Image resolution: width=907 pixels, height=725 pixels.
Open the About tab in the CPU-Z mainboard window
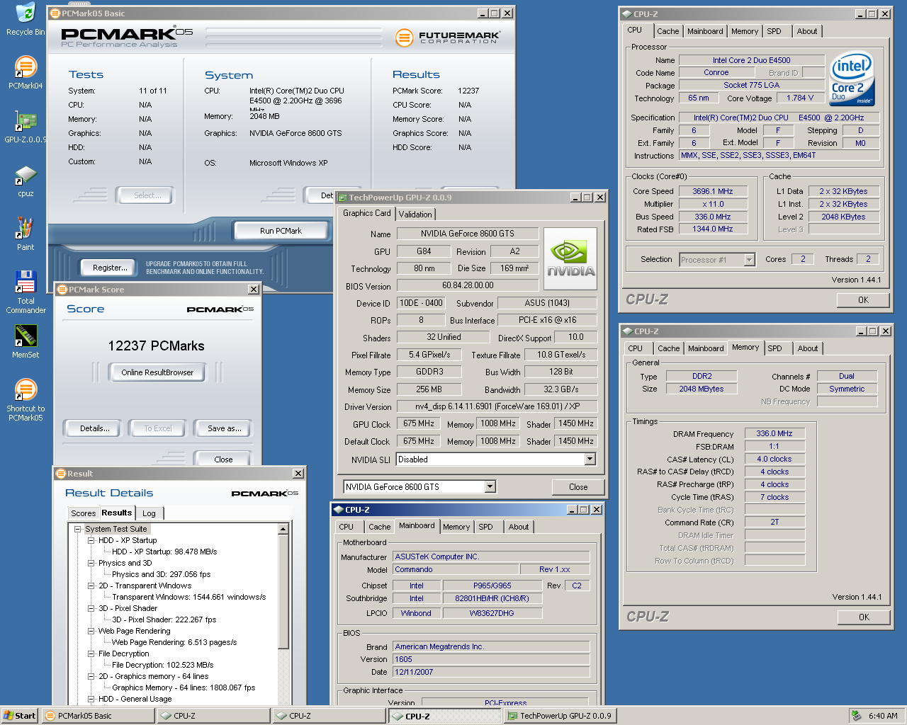[518, 527]
